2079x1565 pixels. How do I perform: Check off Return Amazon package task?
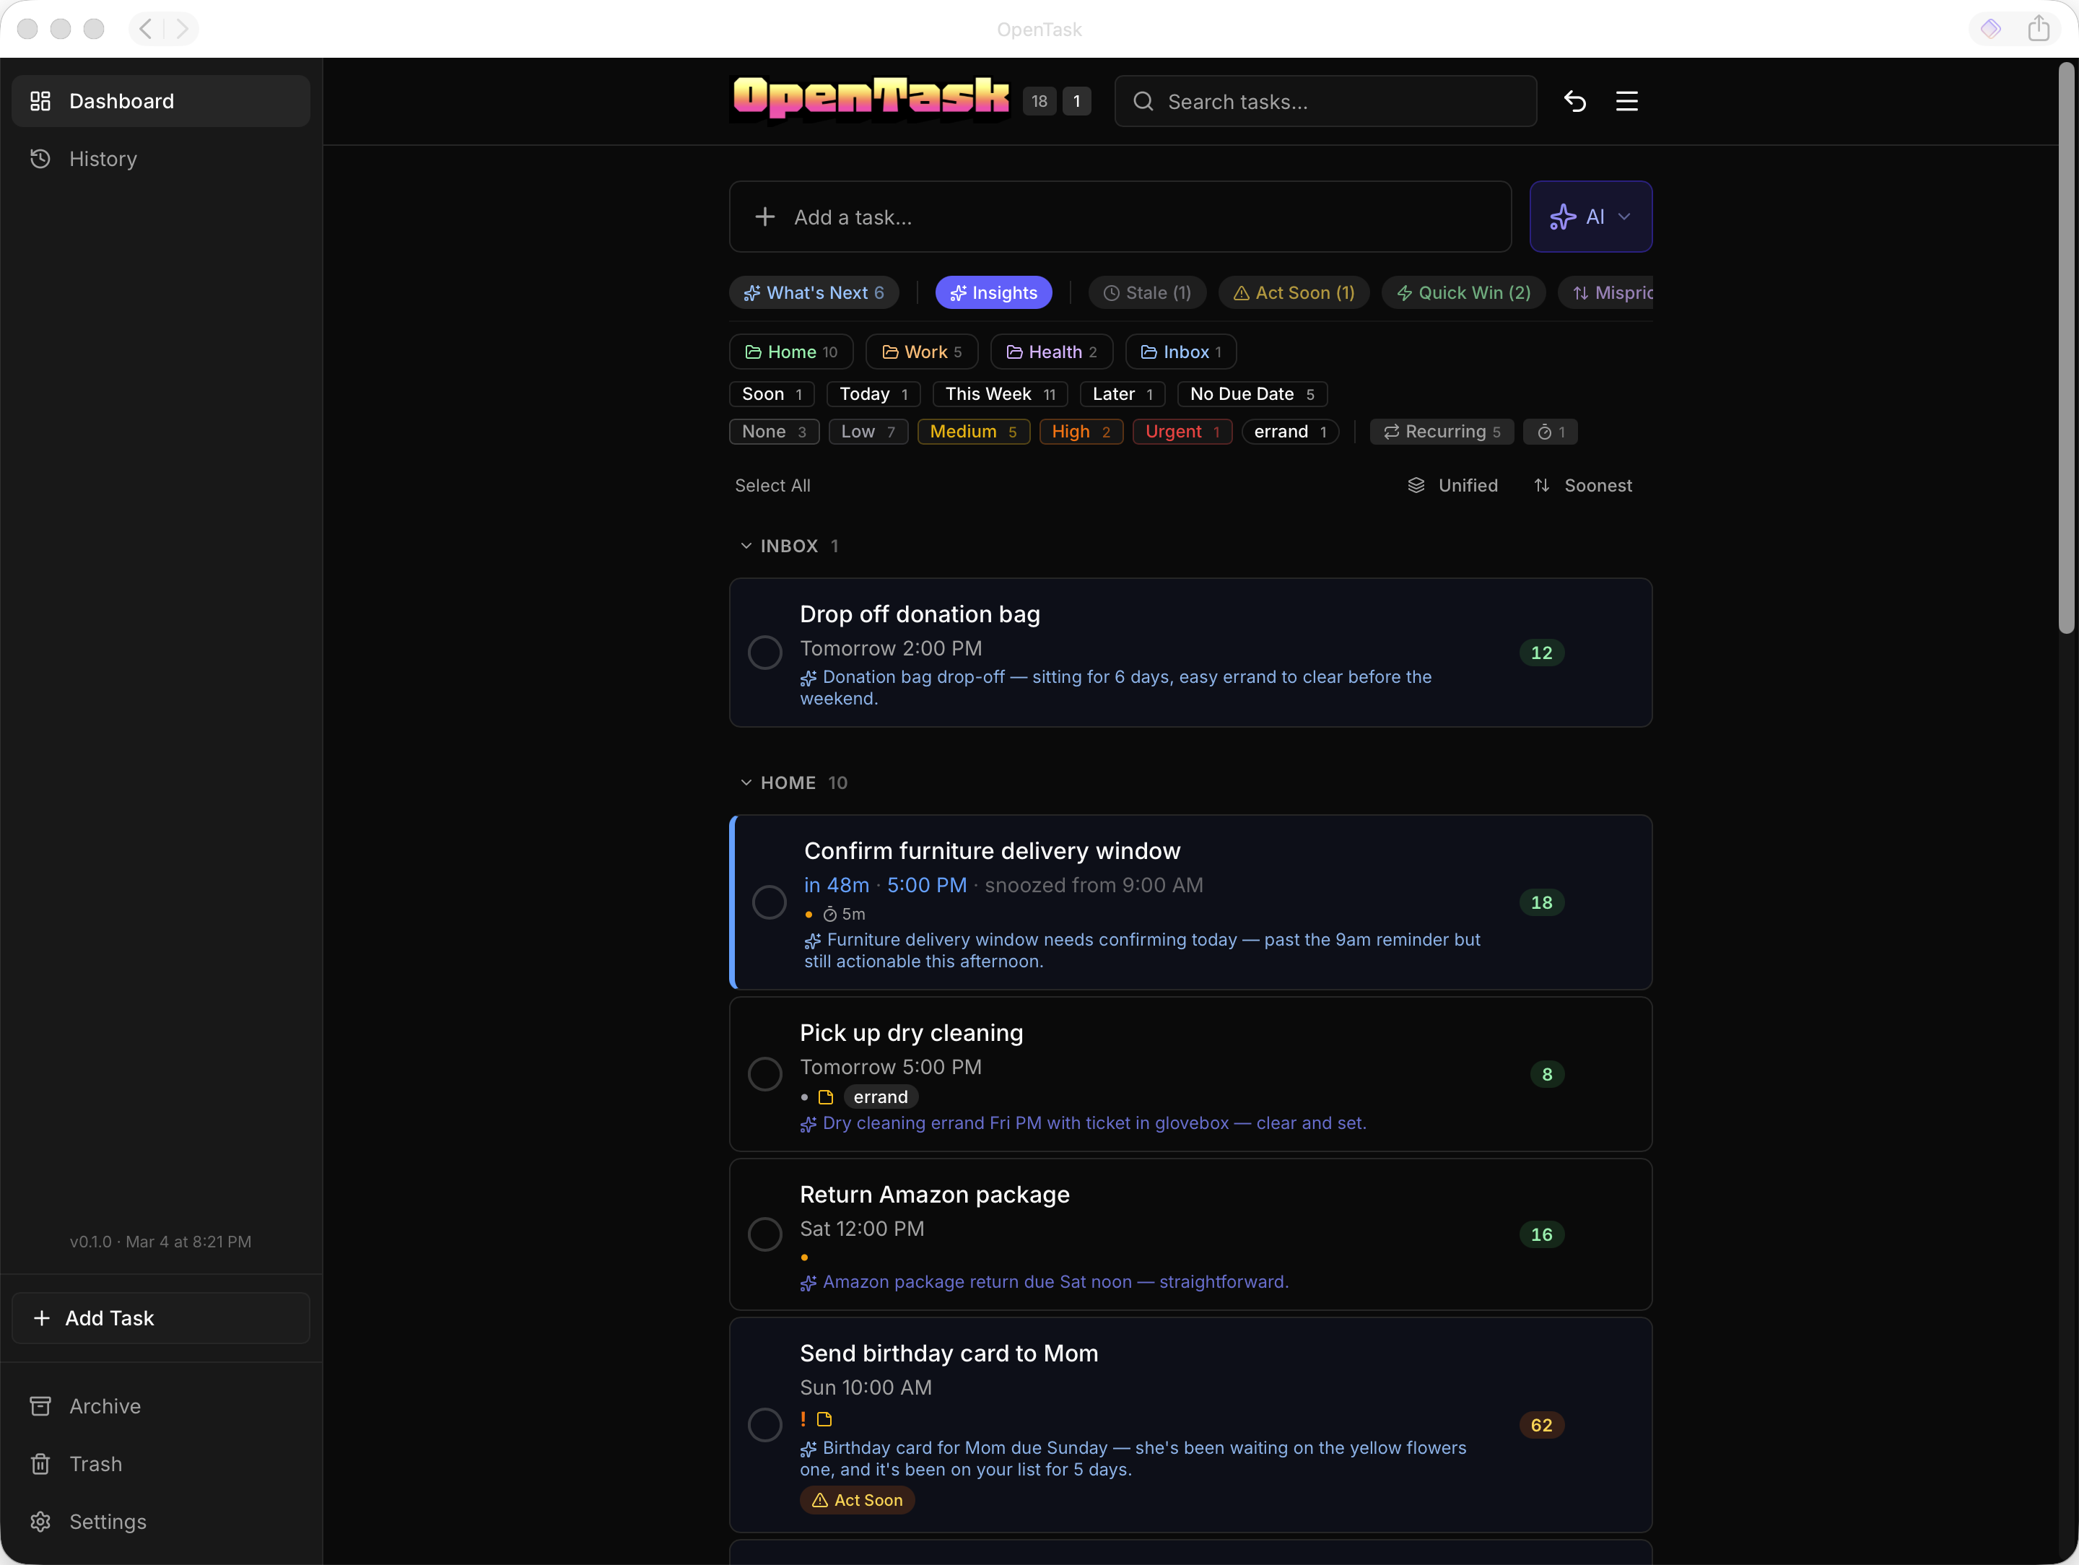(764, 1234)
